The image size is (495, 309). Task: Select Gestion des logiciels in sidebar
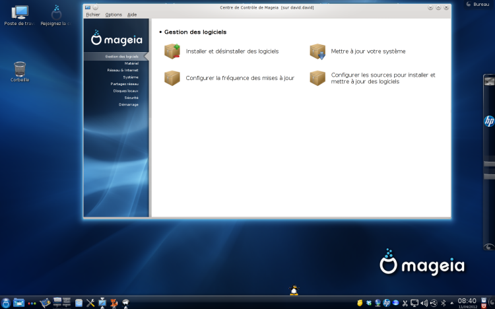pyautogui.click(x=122, y=57)
